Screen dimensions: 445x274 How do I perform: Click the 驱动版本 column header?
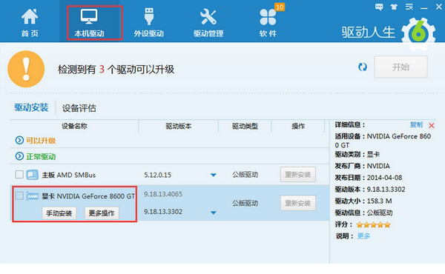point(179,126)
